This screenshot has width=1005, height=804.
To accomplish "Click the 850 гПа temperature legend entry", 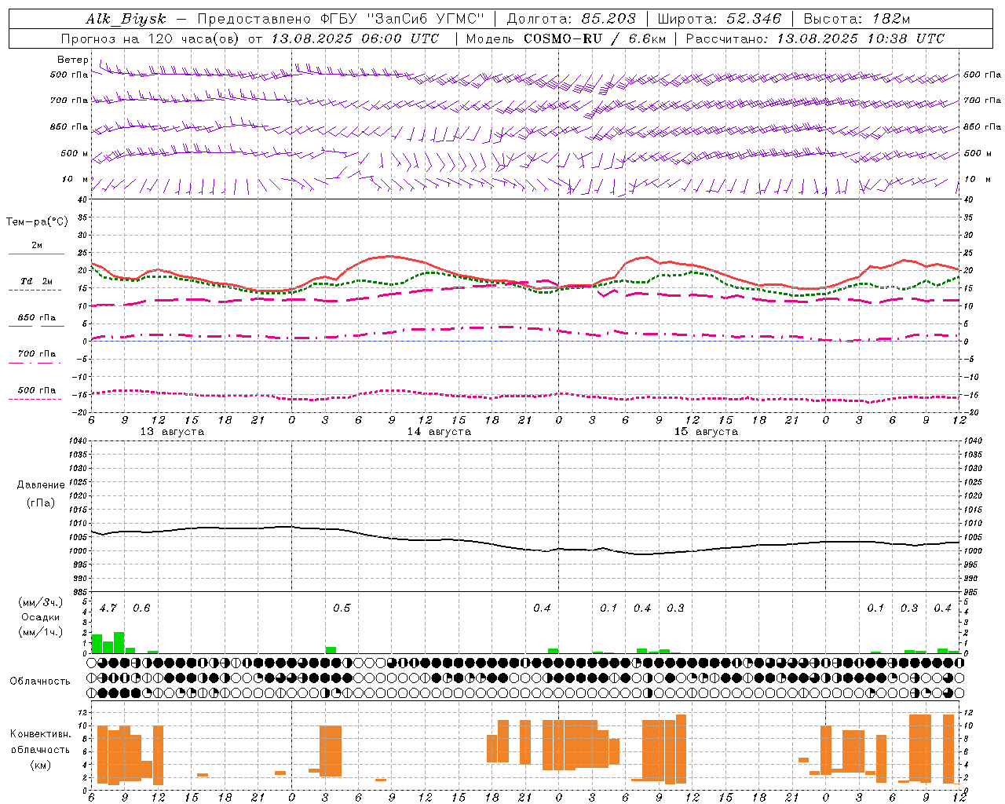I will pos(37,318).
